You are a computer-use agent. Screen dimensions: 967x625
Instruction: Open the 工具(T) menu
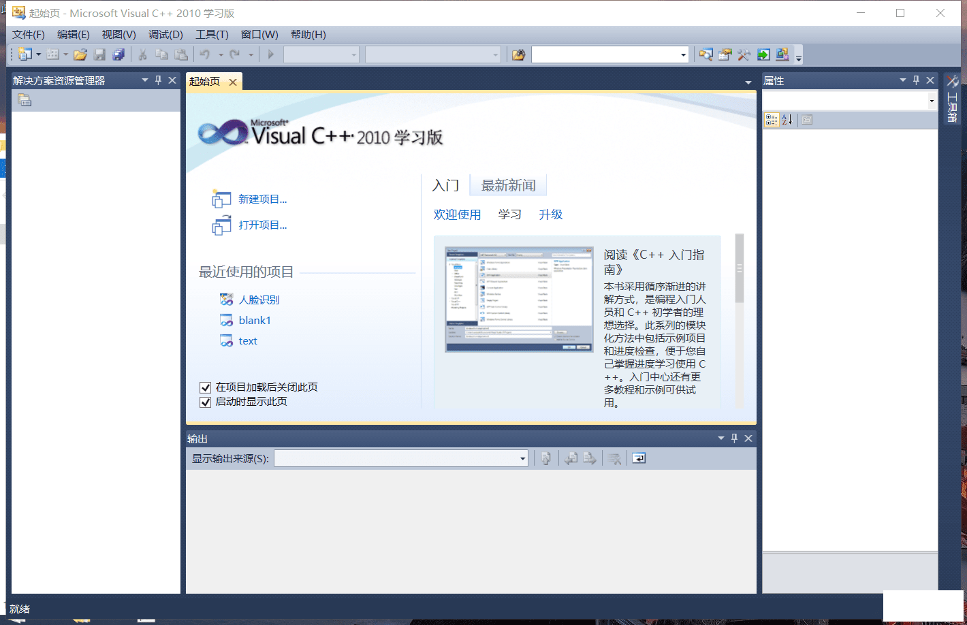tap(212, 35)
